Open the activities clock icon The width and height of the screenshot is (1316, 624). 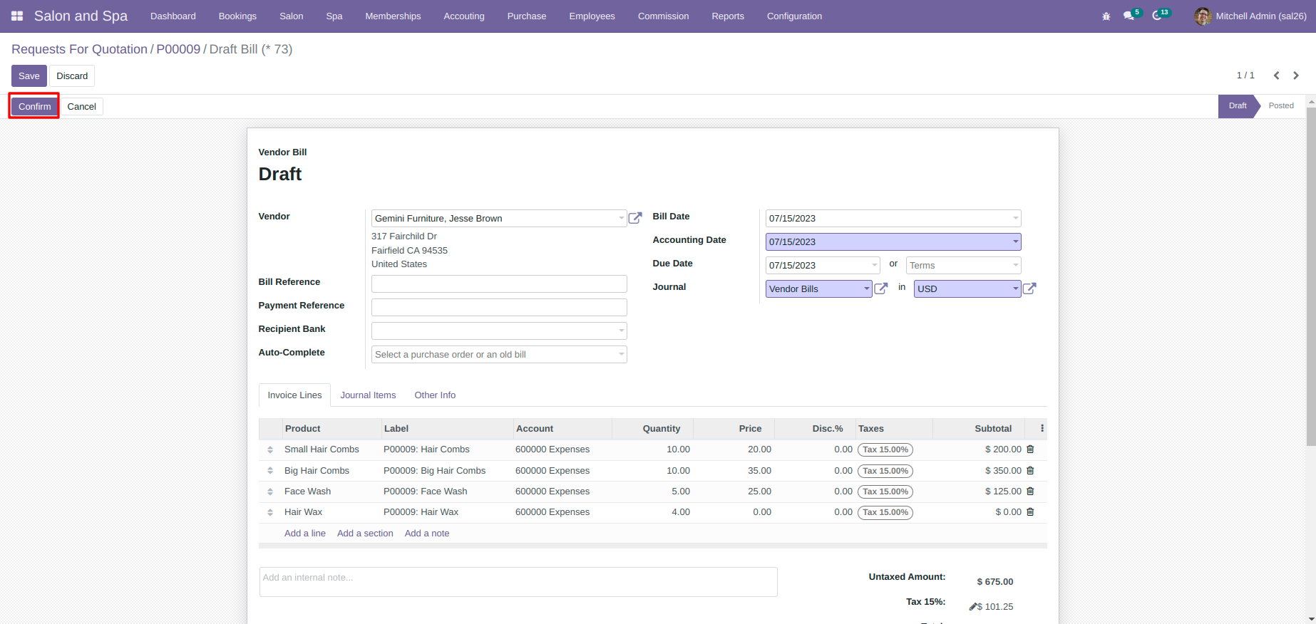tap(1157, 16)
